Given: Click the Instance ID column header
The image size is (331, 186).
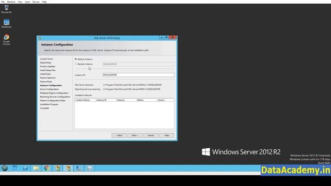Looking at the screenshot, I should pos(105,100).
